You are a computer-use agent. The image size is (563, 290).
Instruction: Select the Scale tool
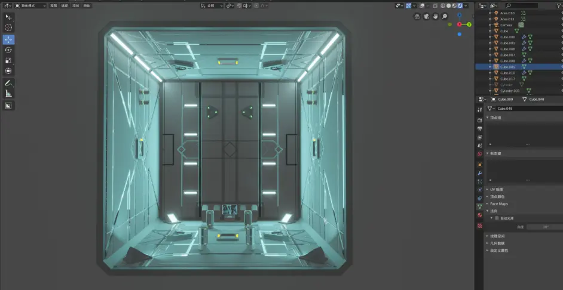coord(8,60)
